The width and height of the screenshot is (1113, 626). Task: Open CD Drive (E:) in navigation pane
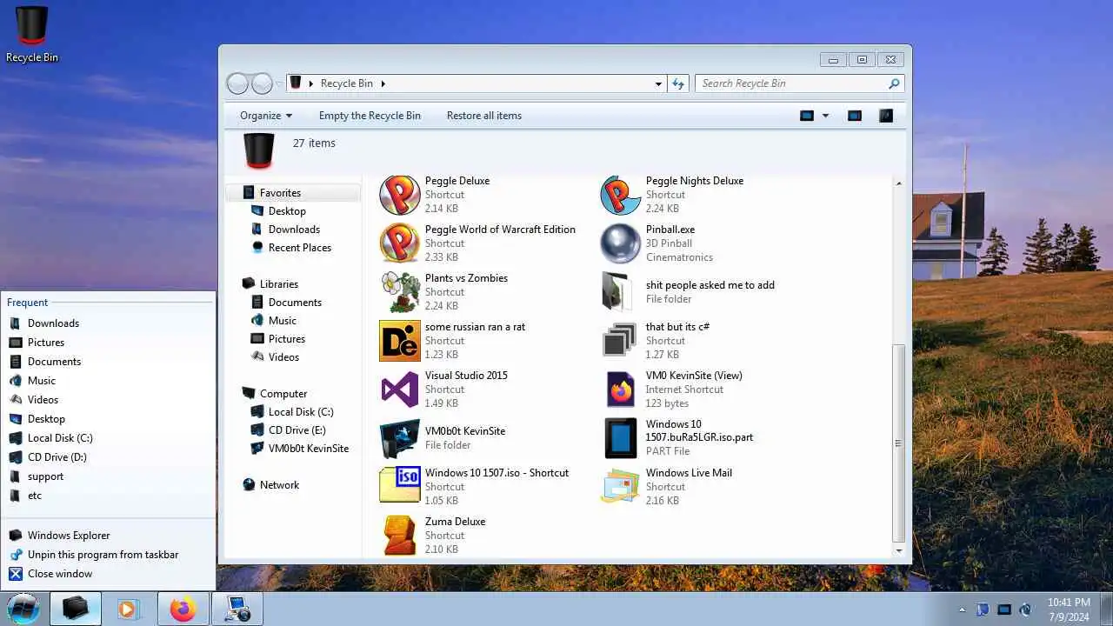point(297,430)
